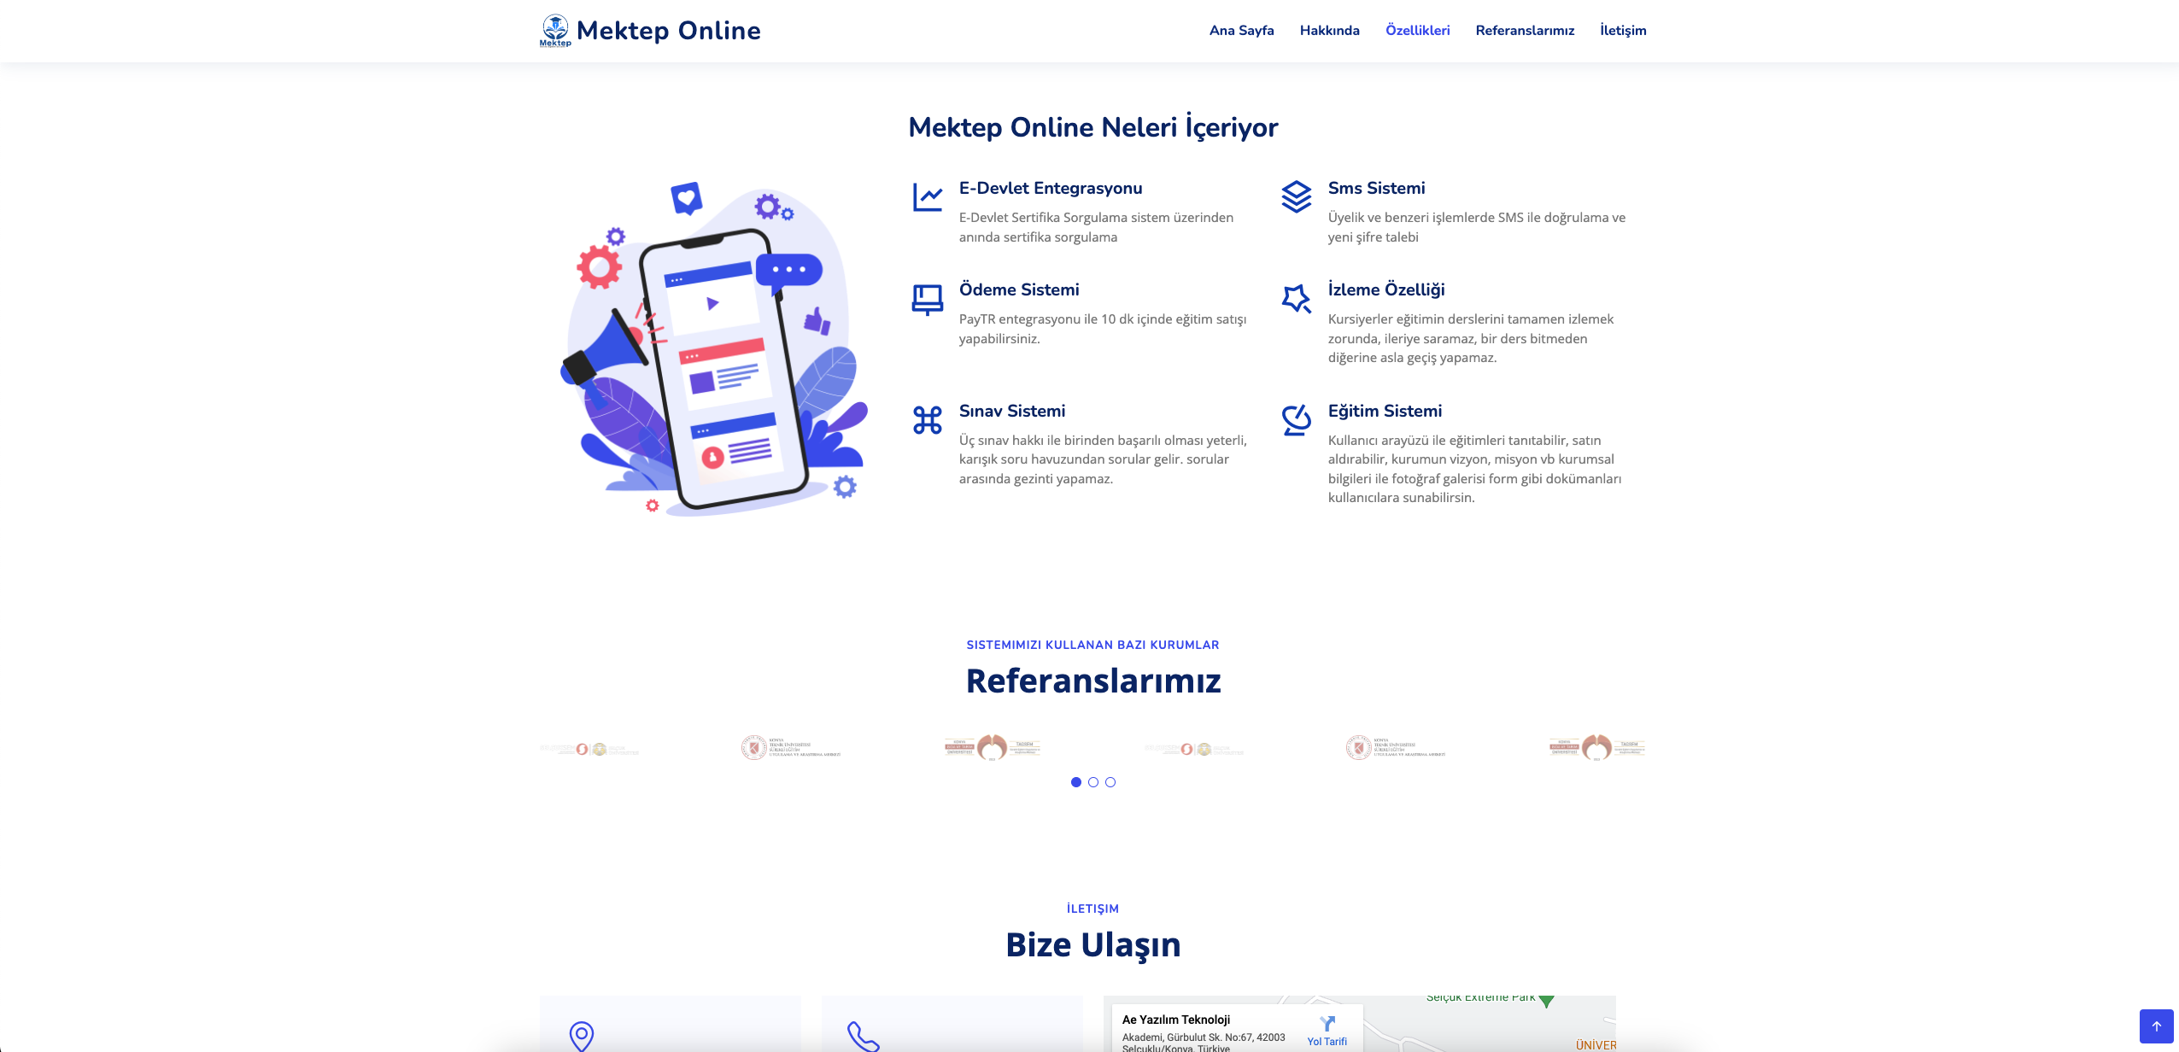Navigate to İletişim menu item
The image size is (2179, 1052).
tap(1623, 31)
